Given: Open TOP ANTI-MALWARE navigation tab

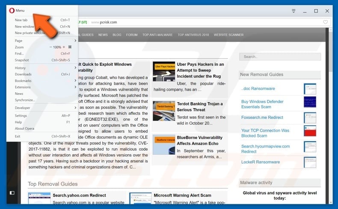Looking at the screenshot, I should (x=157, y=35).
